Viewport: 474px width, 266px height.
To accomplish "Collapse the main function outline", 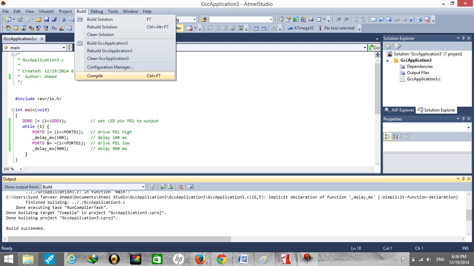I will point(13,110).
